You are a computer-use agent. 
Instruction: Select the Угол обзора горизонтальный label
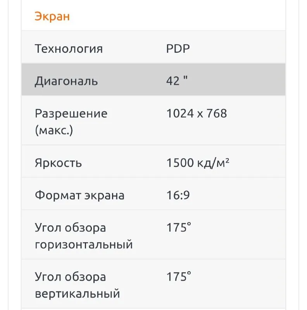(84, 236)
